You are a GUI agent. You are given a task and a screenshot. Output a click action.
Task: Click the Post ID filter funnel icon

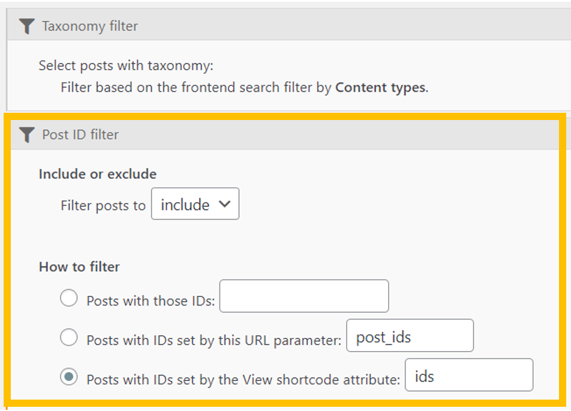26,135
